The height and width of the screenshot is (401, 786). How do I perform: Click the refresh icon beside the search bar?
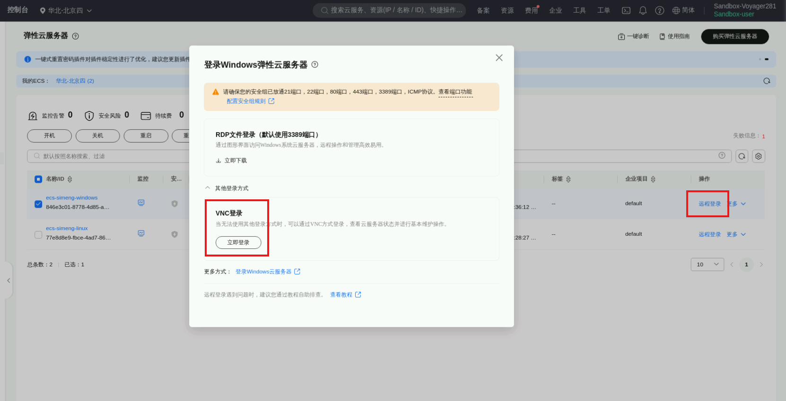tap(742, 156)
